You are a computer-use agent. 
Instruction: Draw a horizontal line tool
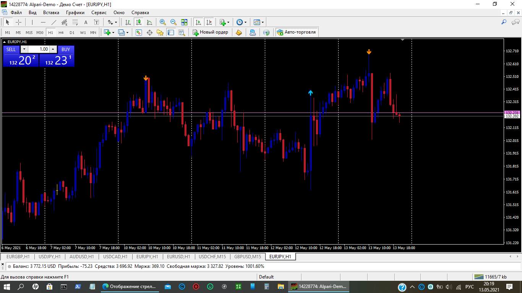43,22
